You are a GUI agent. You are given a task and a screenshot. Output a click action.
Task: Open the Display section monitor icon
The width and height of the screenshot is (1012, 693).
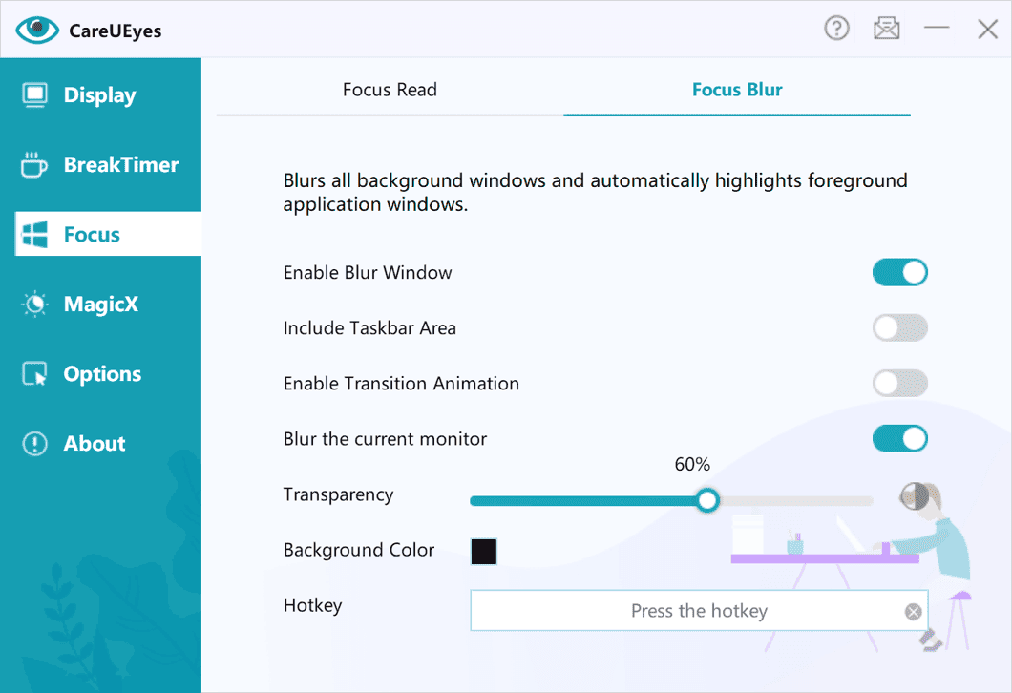tap(35, 94)
